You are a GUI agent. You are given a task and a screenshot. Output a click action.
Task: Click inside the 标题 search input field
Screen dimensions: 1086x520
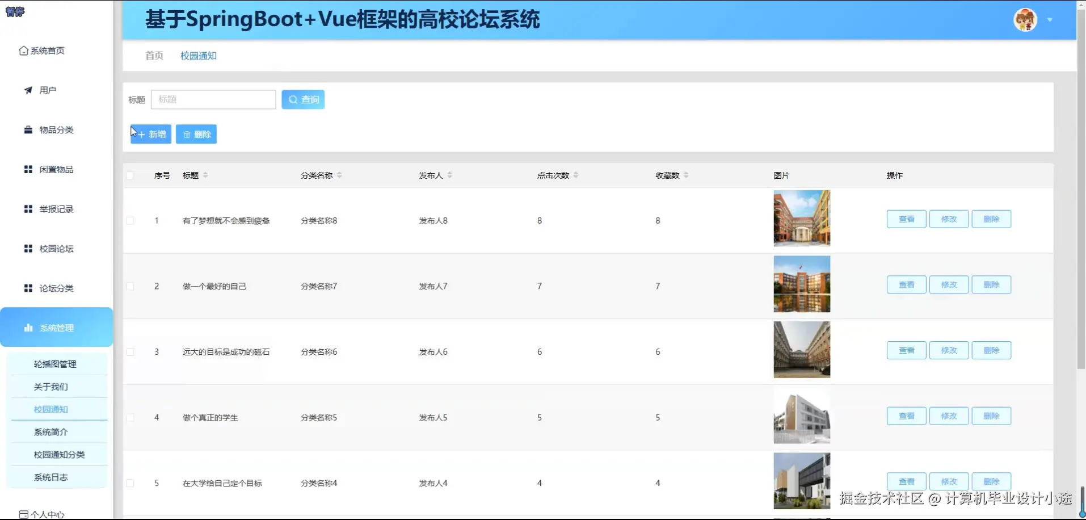click(214, 99)
